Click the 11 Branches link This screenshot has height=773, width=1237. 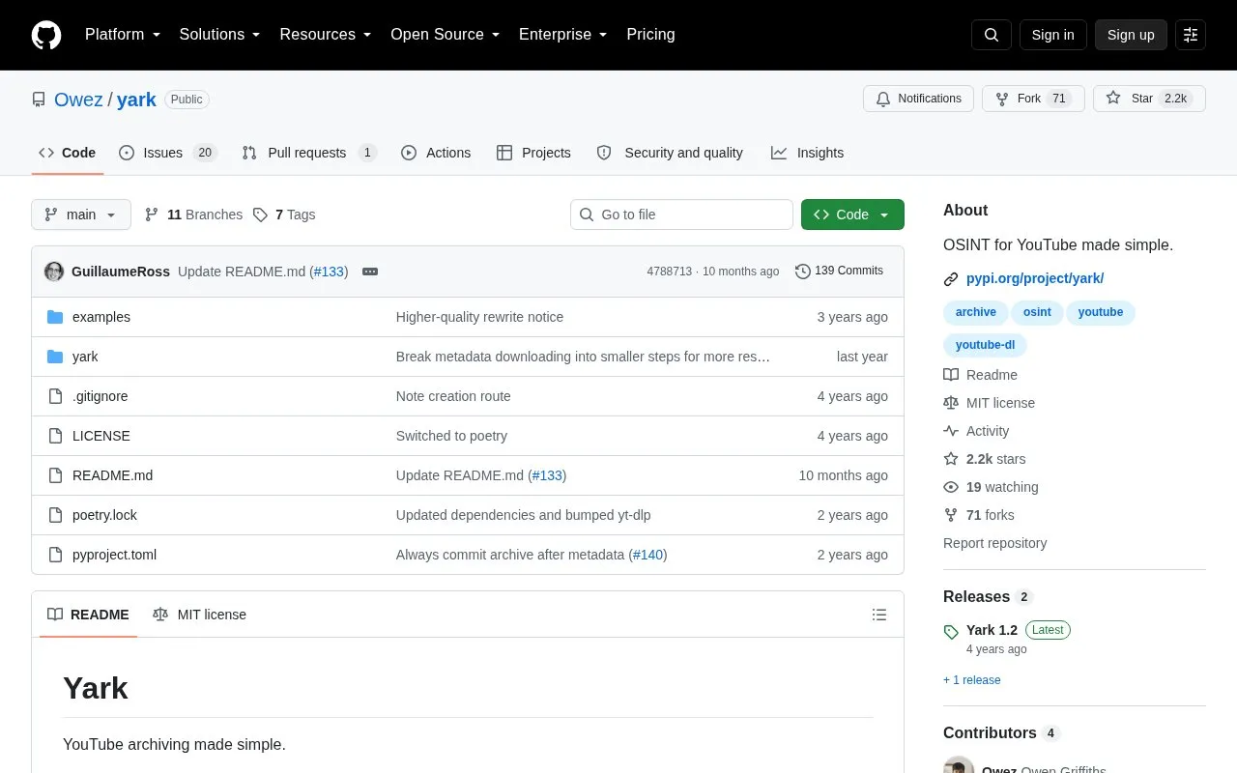(x=193, y=215)
